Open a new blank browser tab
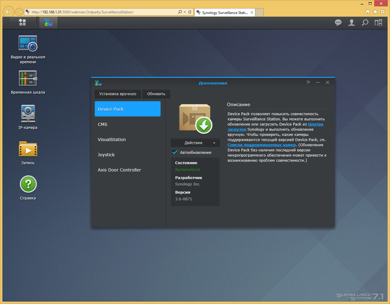Viewport: 390px width, 304px height. 259,12
